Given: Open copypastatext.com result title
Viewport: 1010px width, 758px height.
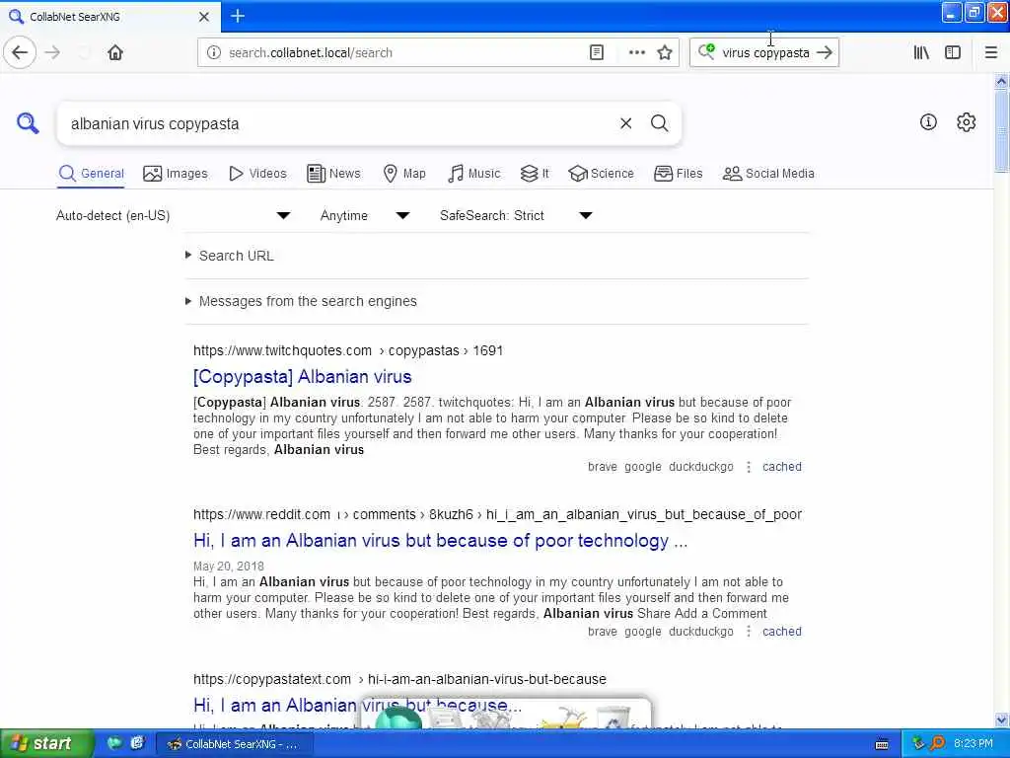Looking at the screenshot, I should 357,705.
